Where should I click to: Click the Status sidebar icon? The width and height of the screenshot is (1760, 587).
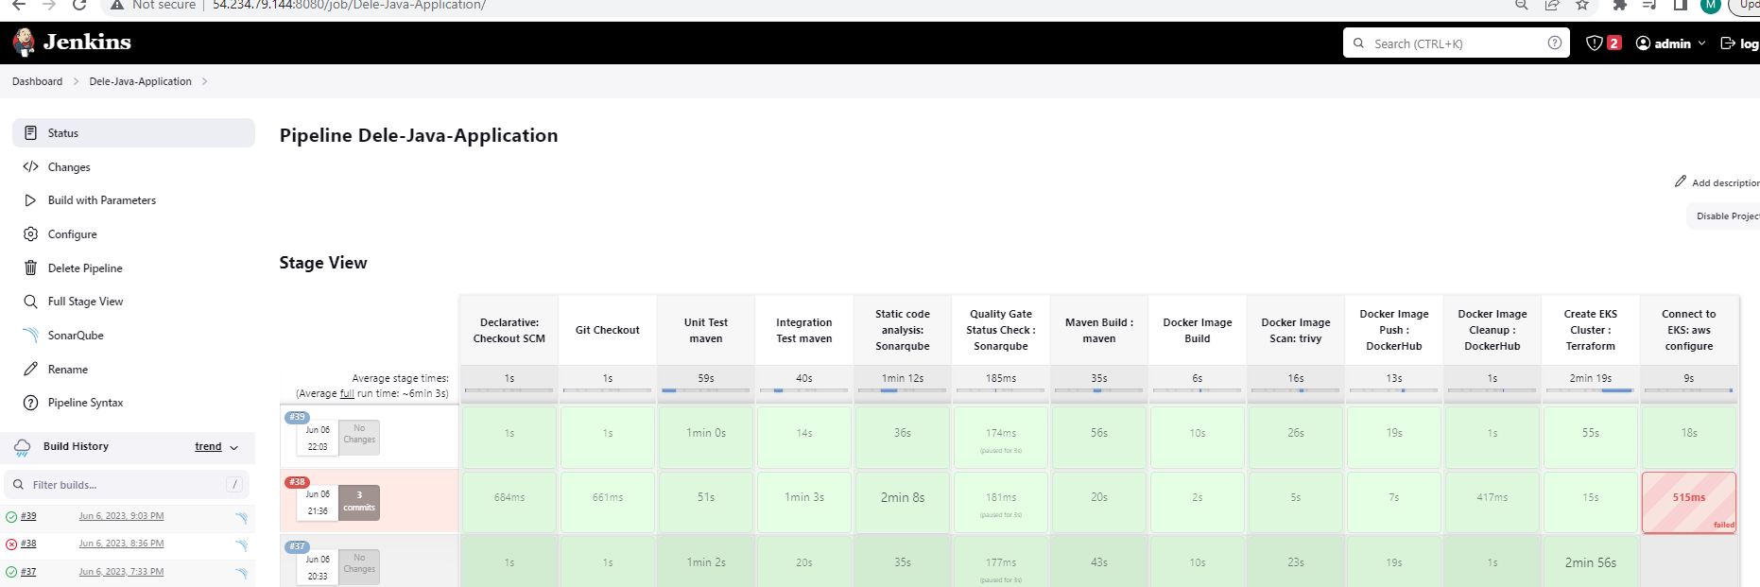click(x=30, y=133)
